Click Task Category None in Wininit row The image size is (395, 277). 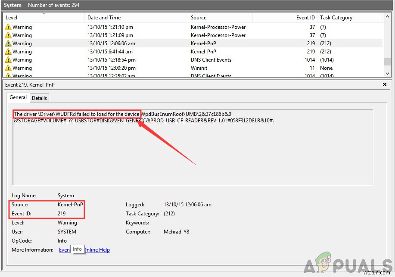(x=326, y=68)
